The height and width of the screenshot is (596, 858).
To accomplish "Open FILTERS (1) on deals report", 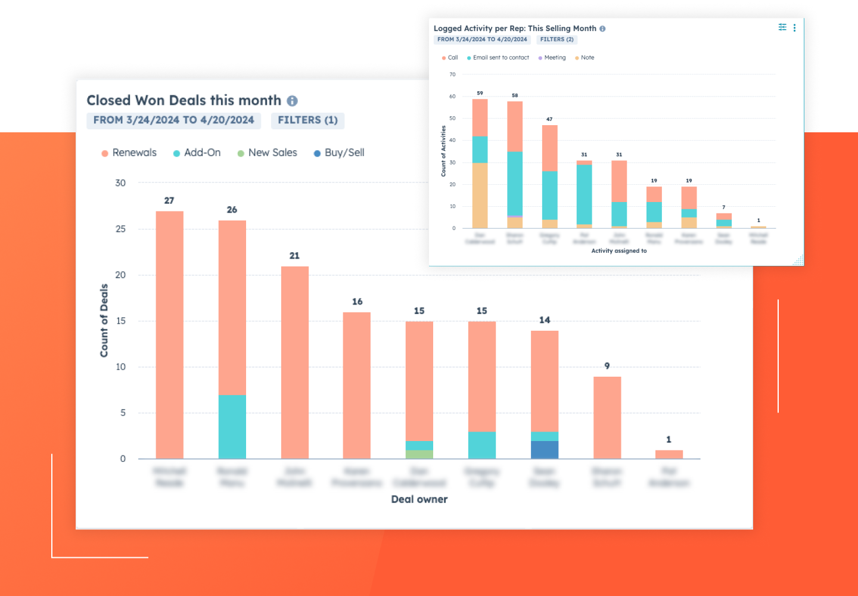I will click(307, 120).
